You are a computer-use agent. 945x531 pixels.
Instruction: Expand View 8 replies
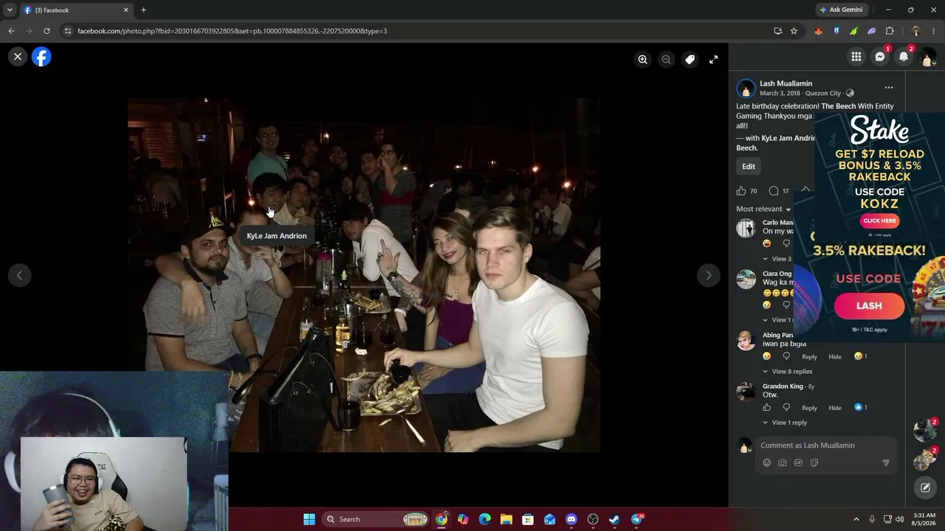tap(792, 372)
